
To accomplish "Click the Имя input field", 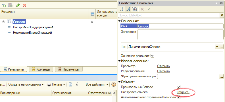I will (x=180, y=26).
